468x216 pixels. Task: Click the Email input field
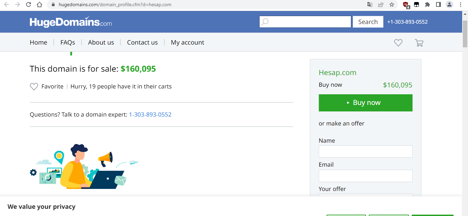pyautogui.click(x=366, y=176)
